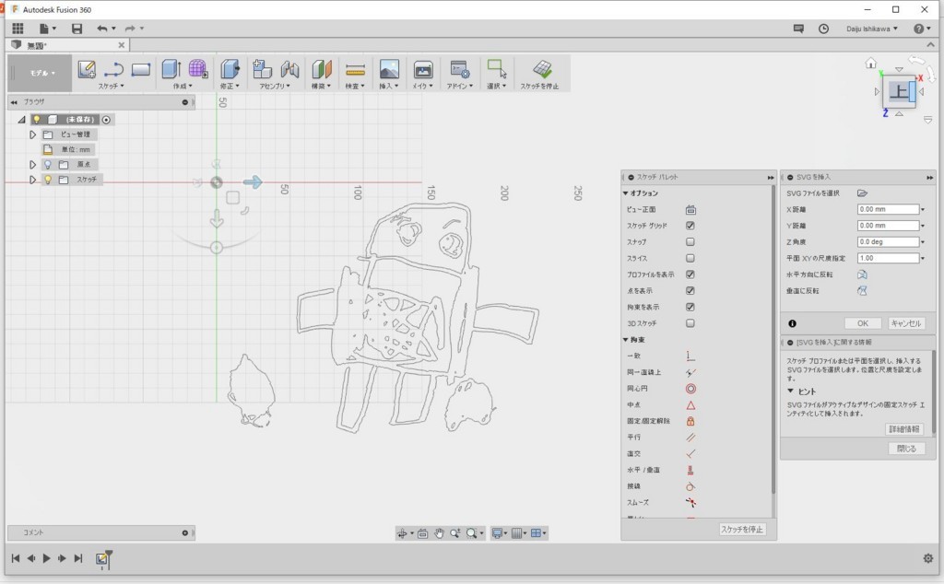This screenshot has width=944, height=584.
Task: Open the アセンブリ toolbar menu
Action: pos(275,86)
